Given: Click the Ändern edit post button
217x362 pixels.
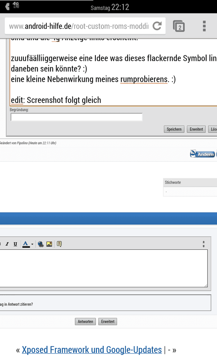Looking at the screenshot, I should 203,154.
